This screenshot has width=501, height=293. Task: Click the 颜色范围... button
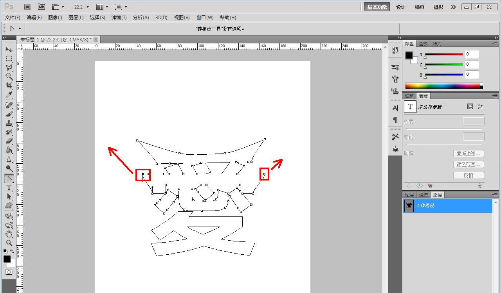tap(469, 164)
